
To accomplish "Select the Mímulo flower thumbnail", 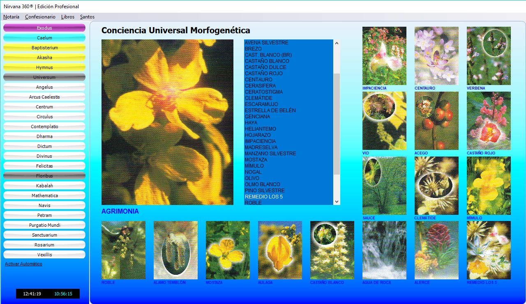I will 489,186.
